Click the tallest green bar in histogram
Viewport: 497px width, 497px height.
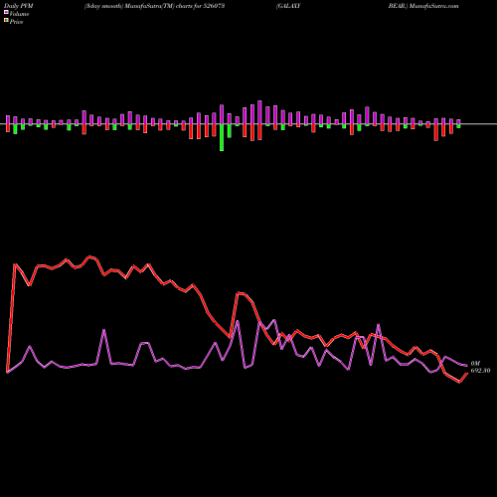pyautogui.click(x=222, y=137)
